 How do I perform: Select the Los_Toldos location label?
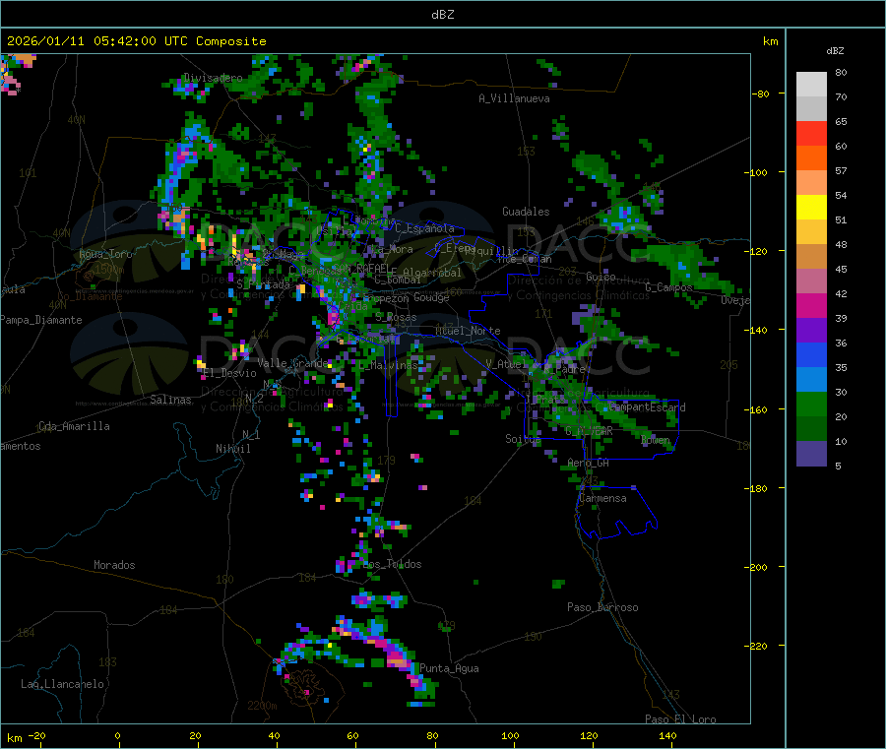pos(392,564)
